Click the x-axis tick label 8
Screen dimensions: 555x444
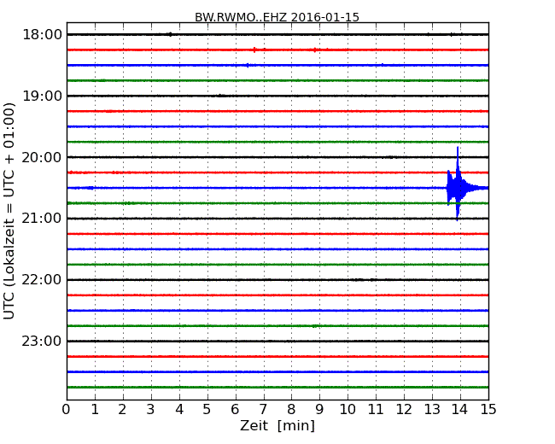pyautogui.click(x=291, y=410)
